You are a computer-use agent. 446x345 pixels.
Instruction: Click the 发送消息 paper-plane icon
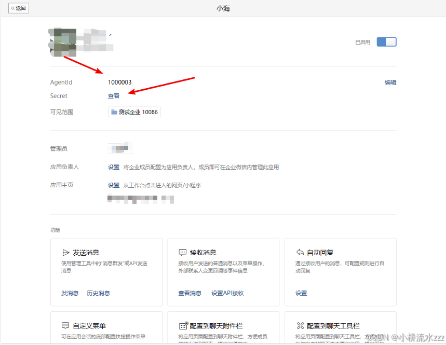(x=65, y=252)
